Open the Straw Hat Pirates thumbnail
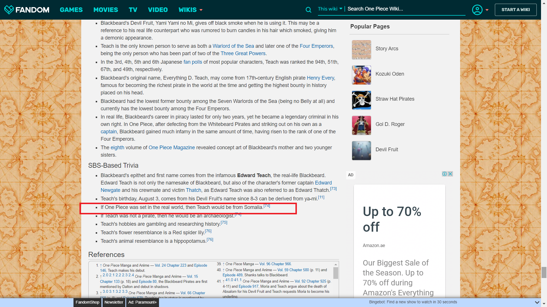Viewport: 547px width, 307px height. (361, 100)
